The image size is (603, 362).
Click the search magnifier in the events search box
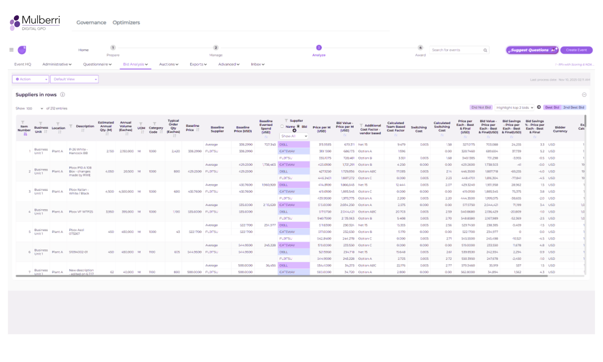[485, 50]
